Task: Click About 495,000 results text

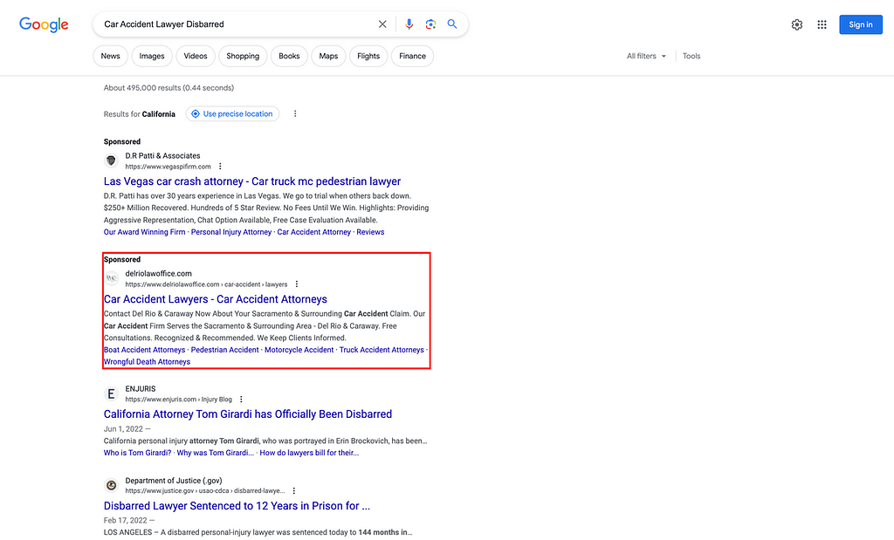Action: 168,88
